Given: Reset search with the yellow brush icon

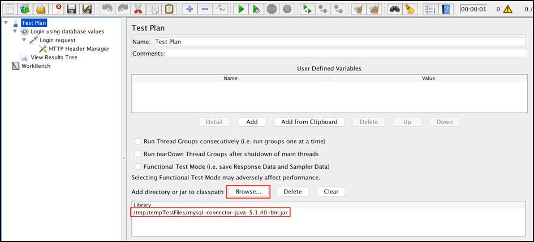Looking at the screenshot, I should tap(410, 9).
